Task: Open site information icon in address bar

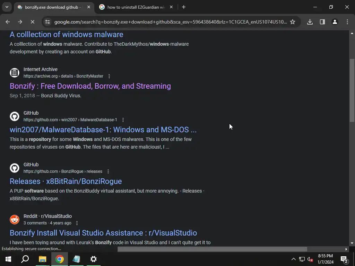Action: [47, 22]
